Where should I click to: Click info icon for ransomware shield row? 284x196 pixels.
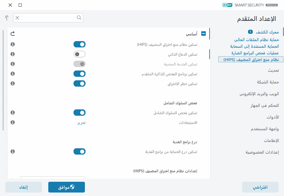pos(13,151)
